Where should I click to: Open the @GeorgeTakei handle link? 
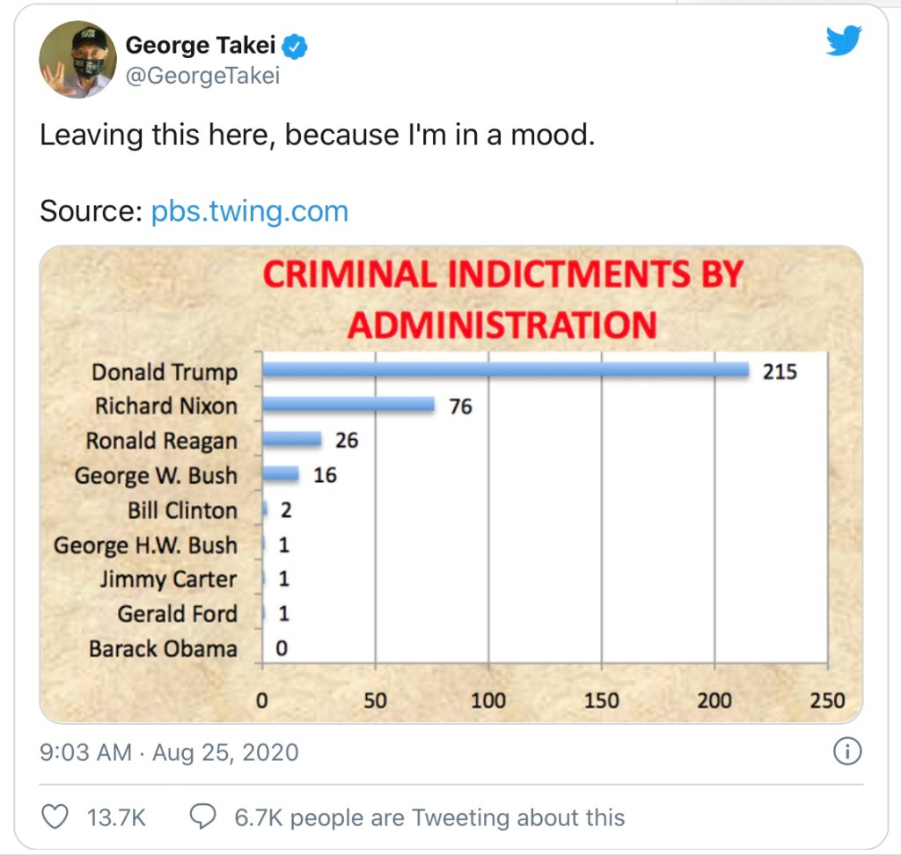coord(202,76)
